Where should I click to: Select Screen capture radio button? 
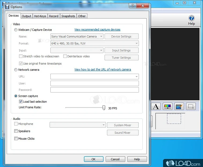click(x=16, y=96)
